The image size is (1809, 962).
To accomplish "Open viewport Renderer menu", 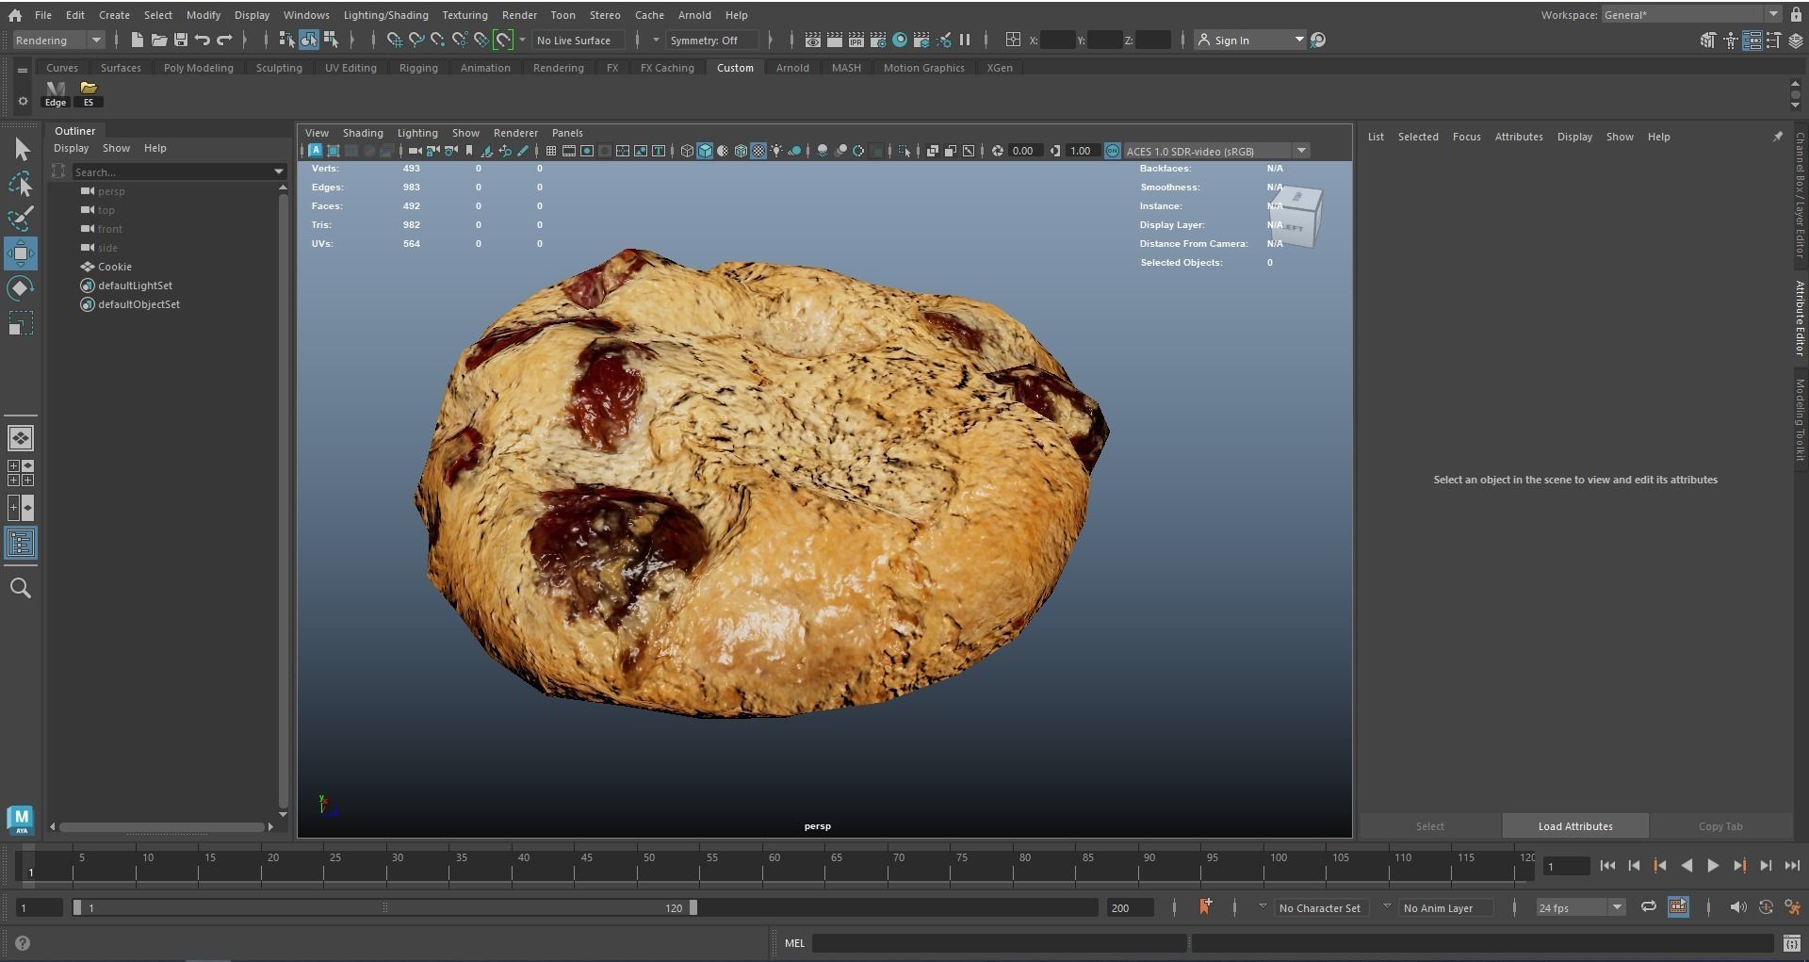I will pyautogui.click(x=515, y=133).
